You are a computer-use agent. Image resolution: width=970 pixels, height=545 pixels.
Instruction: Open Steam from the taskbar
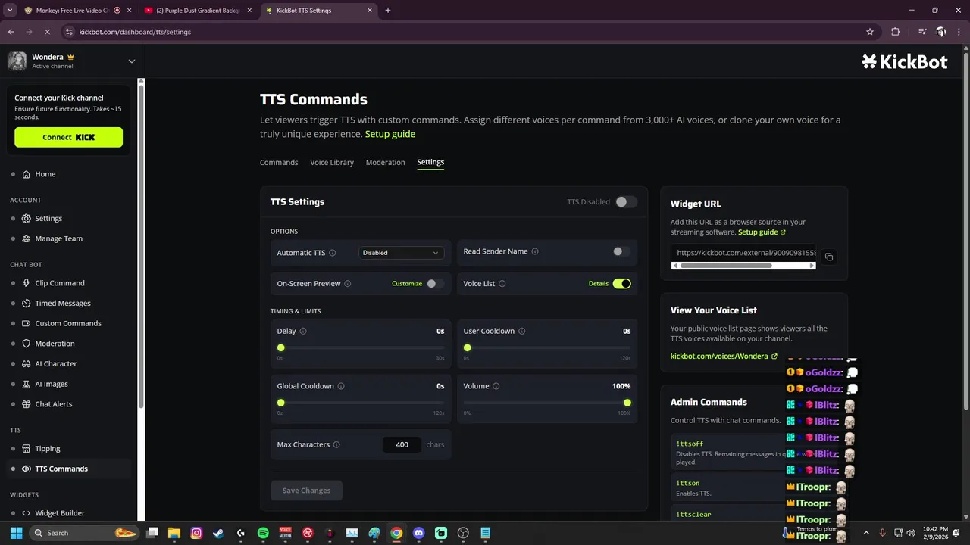[x=218, y=533]
